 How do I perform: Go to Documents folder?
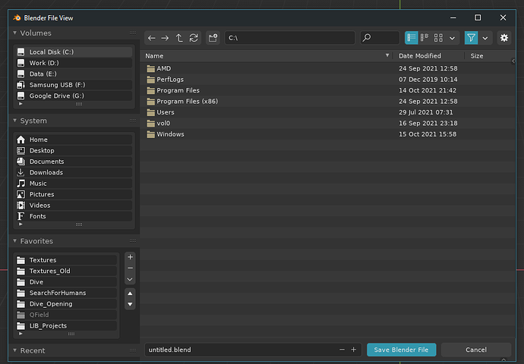tap(74, 162)
